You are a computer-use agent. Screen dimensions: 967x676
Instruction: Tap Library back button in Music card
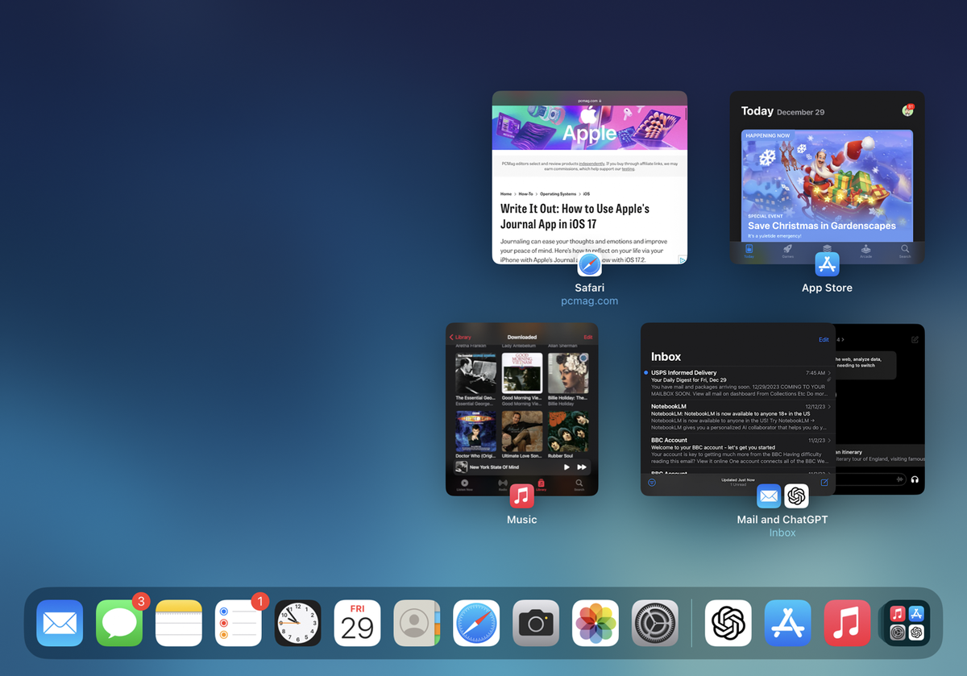[461, 337]
